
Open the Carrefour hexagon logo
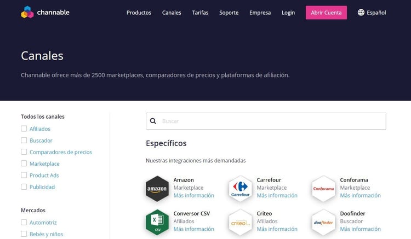click(x=240, y=189)
